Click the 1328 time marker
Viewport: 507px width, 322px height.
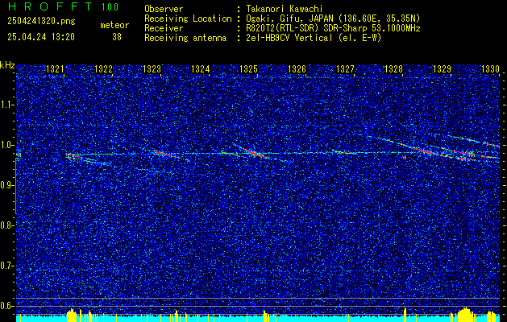click(x=393, y=69)
